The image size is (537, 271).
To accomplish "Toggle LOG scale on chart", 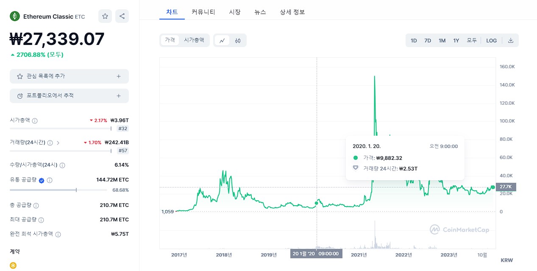I will coord(492,40).
